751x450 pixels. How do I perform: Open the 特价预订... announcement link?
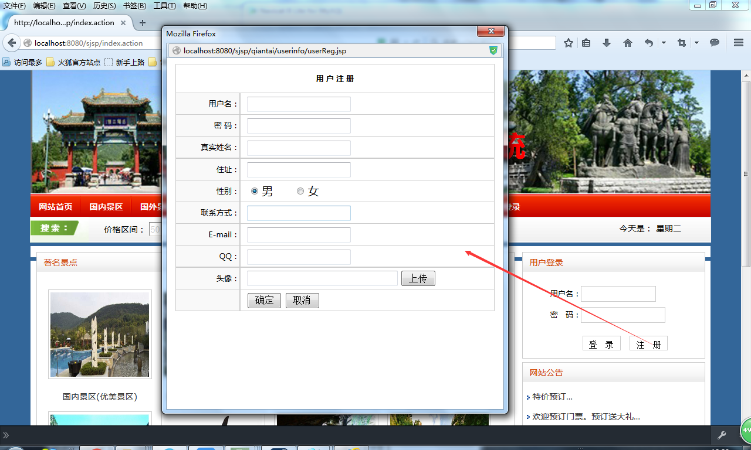(552, 397)
